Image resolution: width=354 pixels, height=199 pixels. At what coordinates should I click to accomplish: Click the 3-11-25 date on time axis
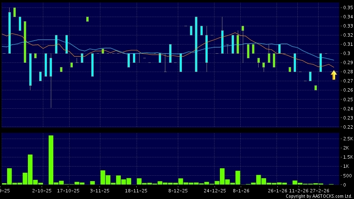pos(100,191)
